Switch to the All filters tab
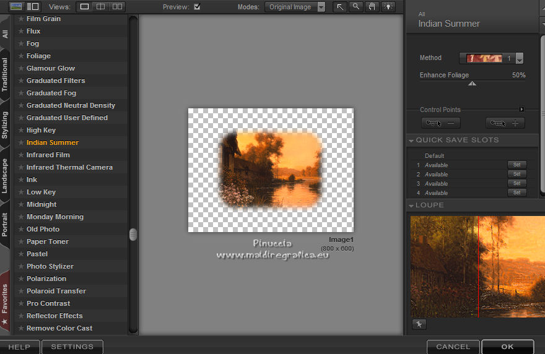The height and width of the screenshot is (354, 545). pos(5,34)
